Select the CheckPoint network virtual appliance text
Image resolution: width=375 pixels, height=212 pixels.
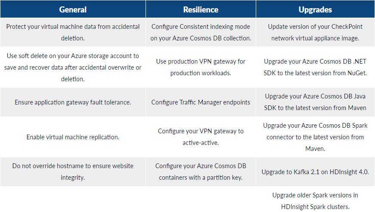[315, 32]
